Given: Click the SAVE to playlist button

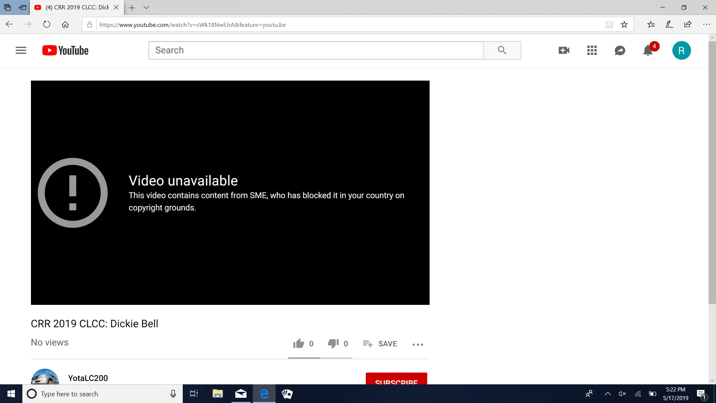Looking at the screenshot, I should pos(380,344).
